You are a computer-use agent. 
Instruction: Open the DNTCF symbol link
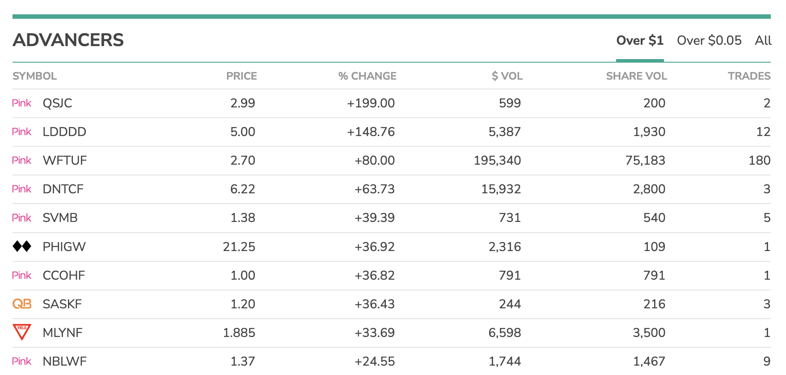63,189
